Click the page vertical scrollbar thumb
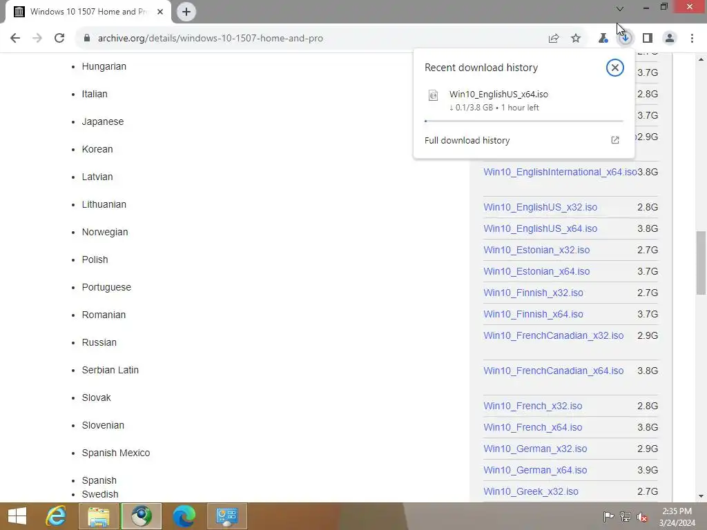707x530 pixels. pyautogui.click(x=701, y=263)
